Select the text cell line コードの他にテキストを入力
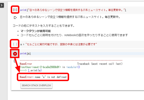The height and width of the screenshot is (100, 144). tap(43, 26)
